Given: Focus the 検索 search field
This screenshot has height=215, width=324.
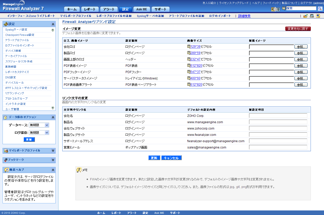Looking at the screenshot, I should tap(301, 8).
